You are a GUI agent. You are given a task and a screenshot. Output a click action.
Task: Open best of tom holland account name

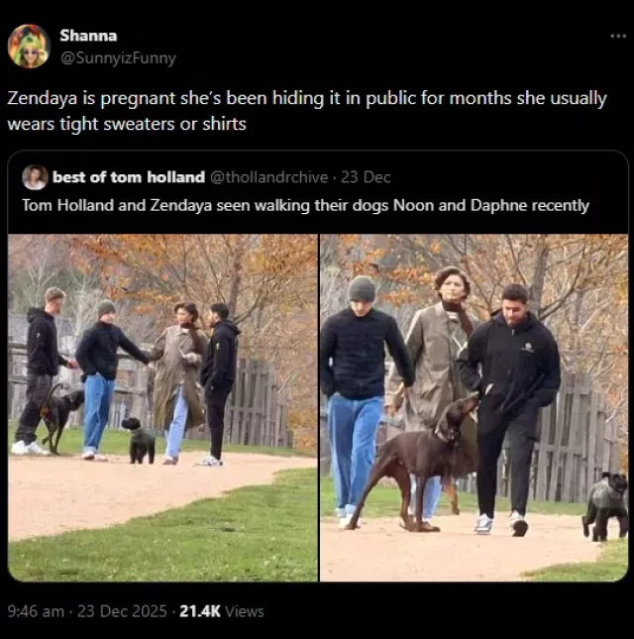129,177
